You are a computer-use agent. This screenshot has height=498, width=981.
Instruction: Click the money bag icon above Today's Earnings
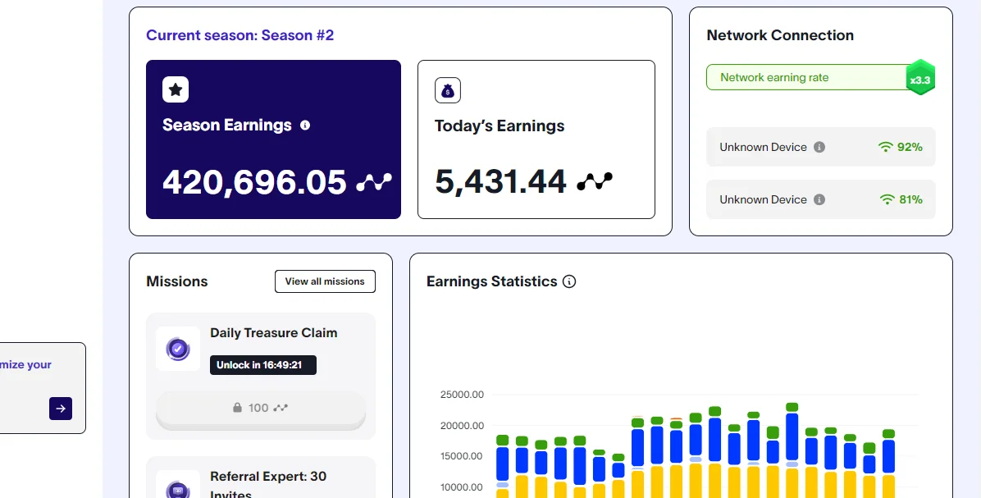click(x=448, y=90)
